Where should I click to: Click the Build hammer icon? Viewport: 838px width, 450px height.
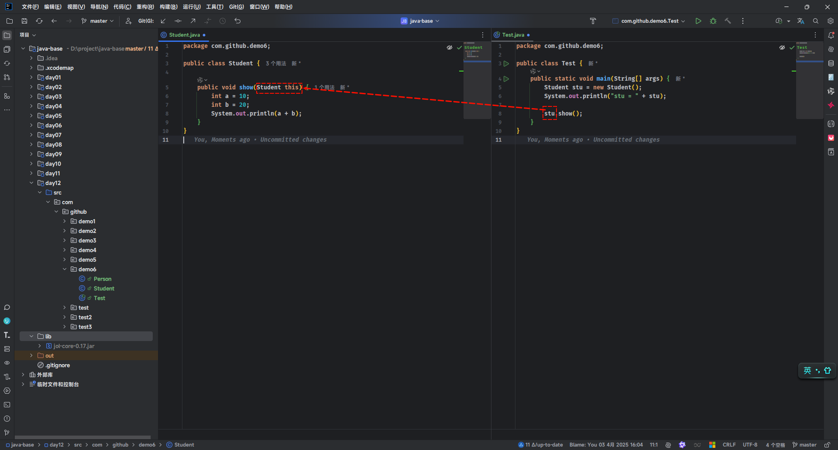728,21
